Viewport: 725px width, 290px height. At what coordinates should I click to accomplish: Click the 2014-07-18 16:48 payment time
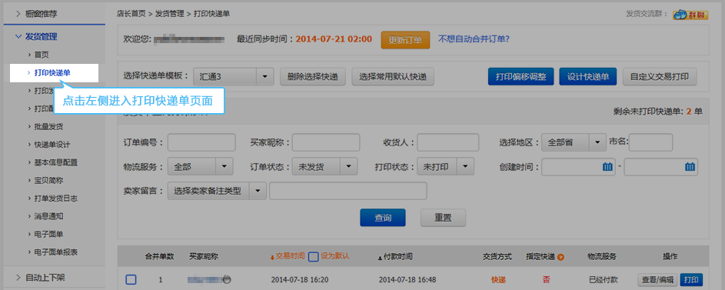click(407, 280)
